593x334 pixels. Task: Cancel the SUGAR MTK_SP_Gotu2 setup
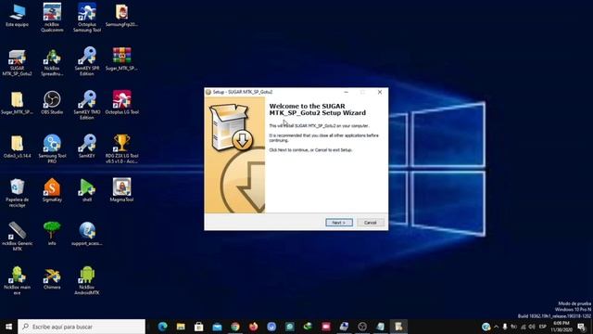371,223
